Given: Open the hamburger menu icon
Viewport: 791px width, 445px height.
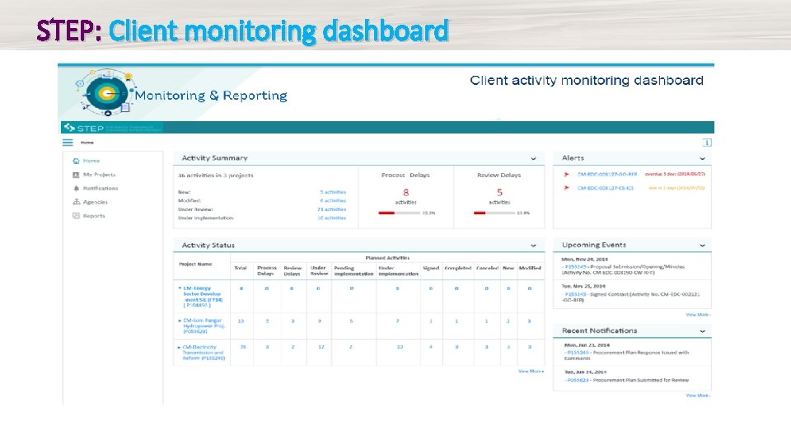Looking at the screenshot, I should point(68,143).
